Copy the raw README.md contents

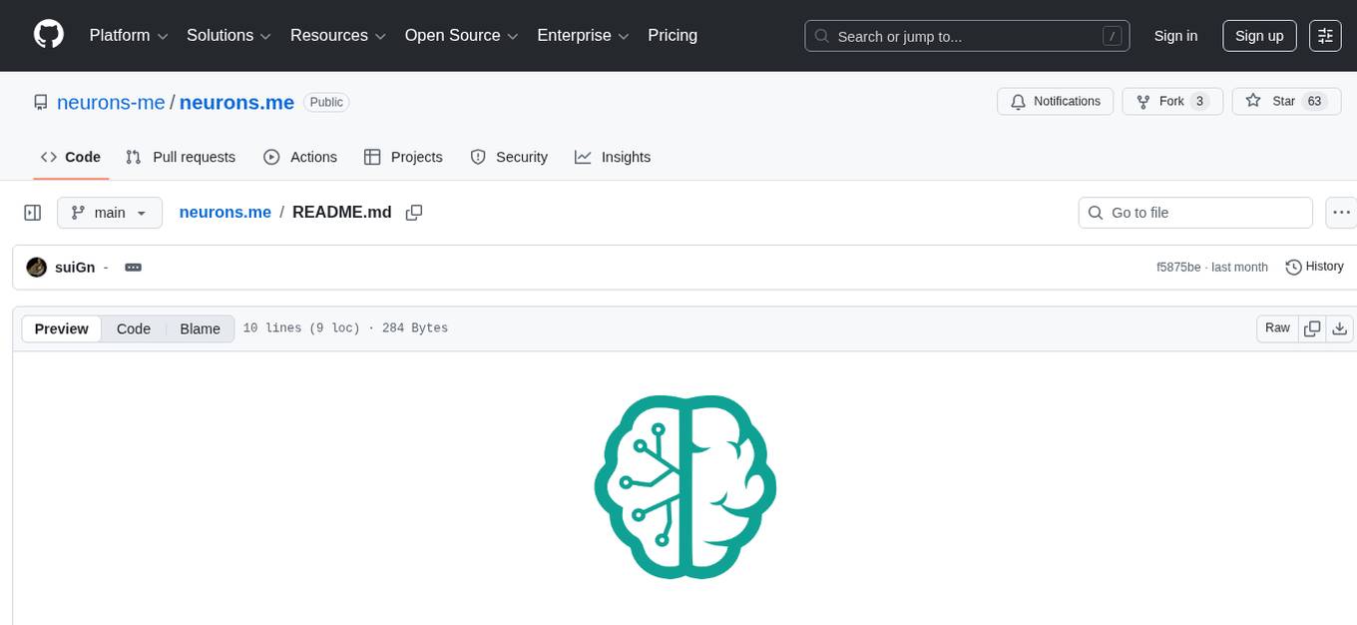coord(1311,327)
